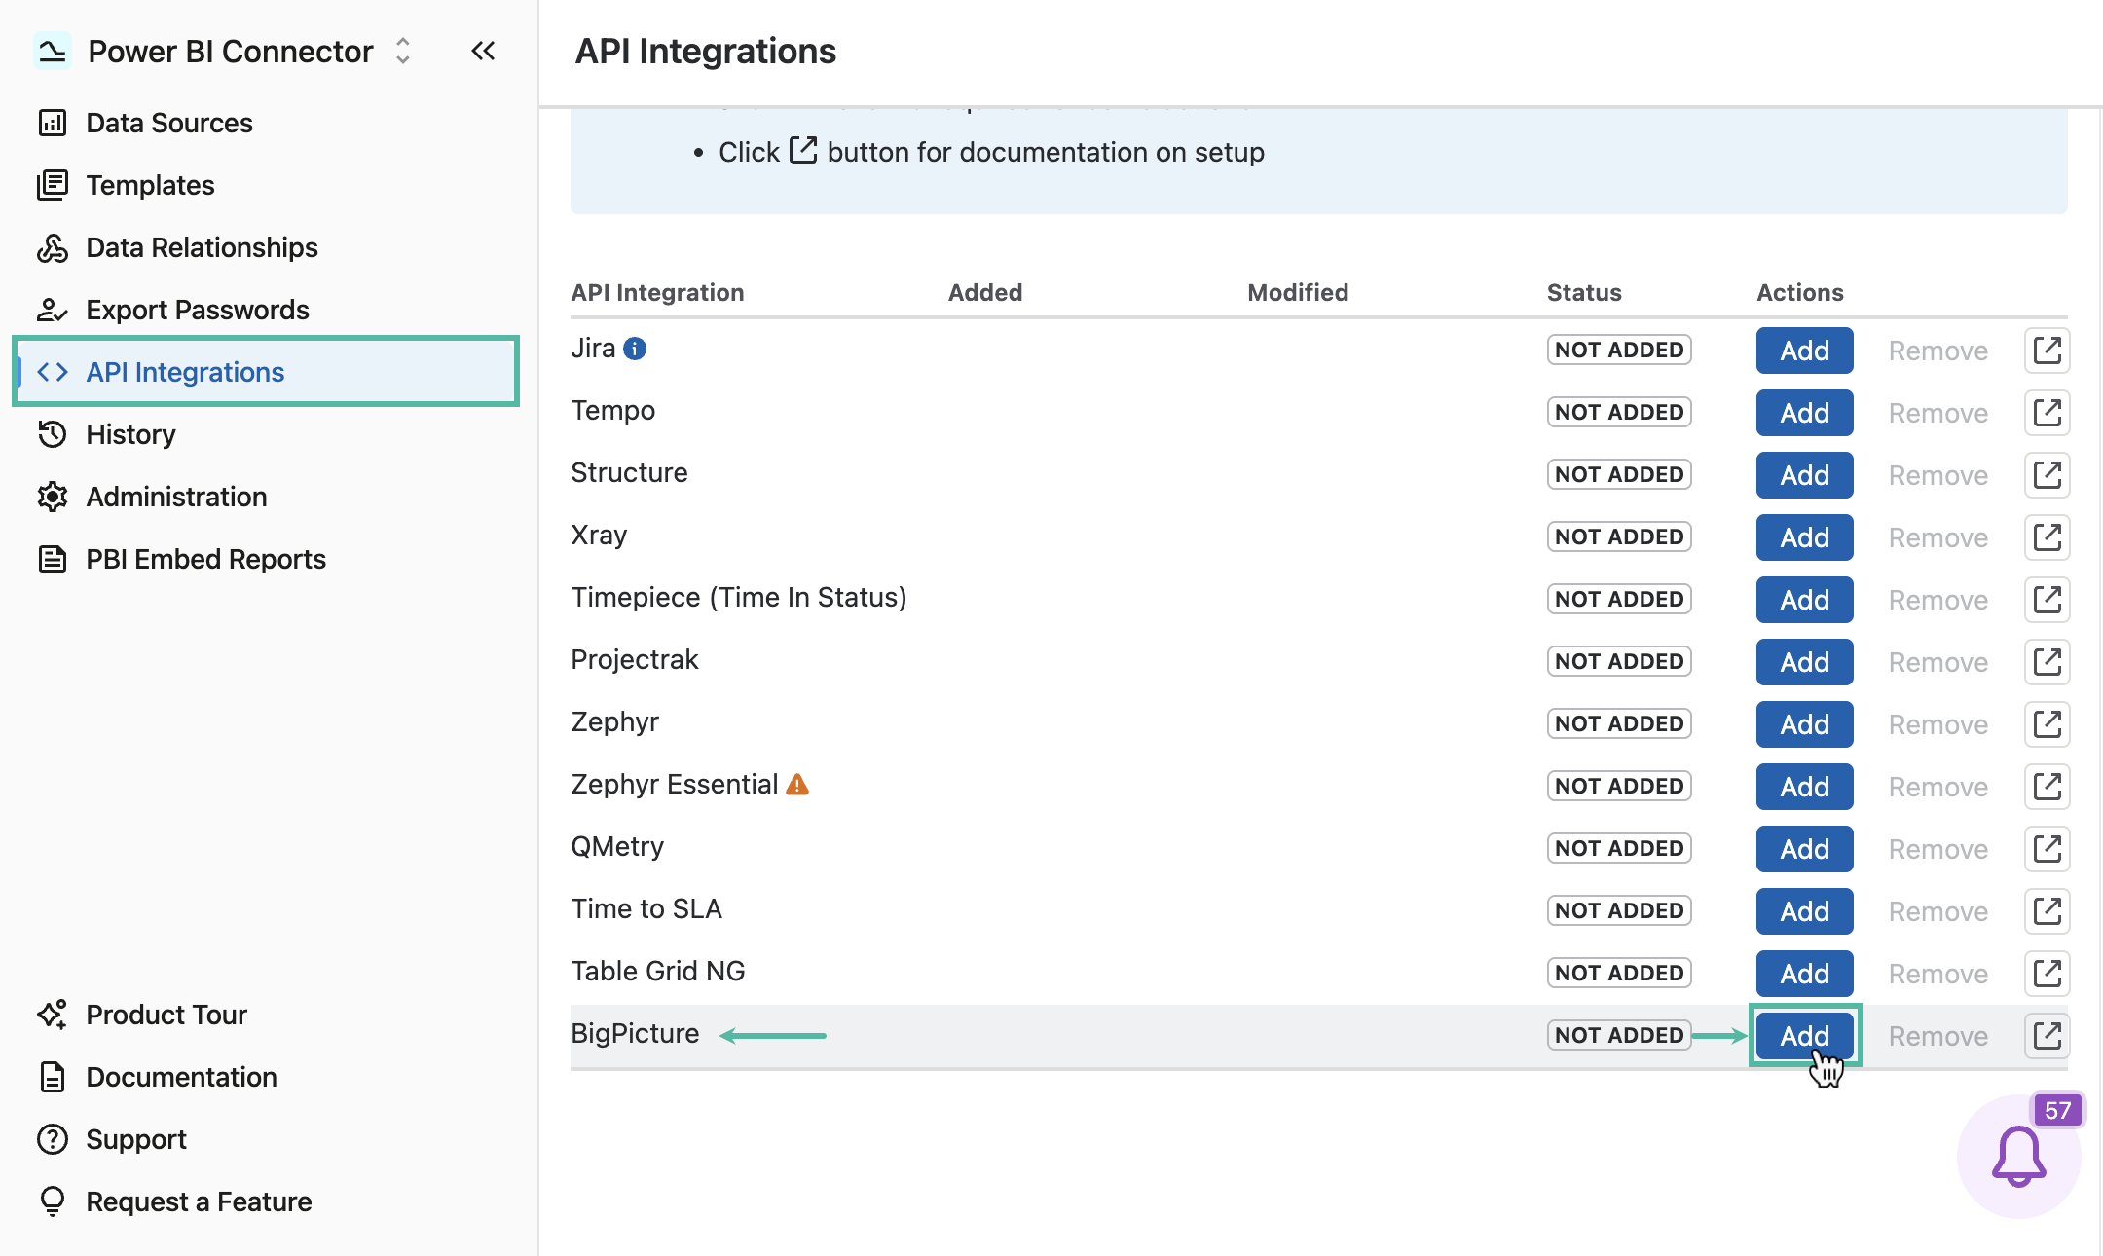This screenshot has width=2103, height=1256.
Task: Add the Time to SLA integration
Action: tap(1804, 911)
